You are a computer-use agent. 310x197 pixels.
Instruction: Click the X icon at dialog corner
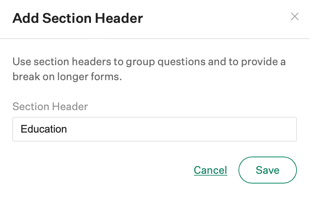tap(295, 16)
